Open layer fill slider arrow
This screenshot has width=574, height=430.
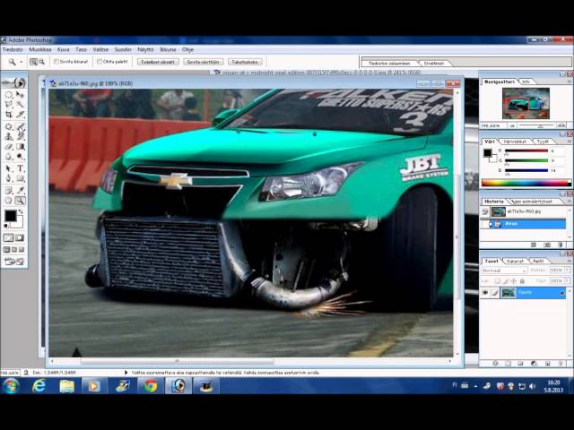(567, 280)
